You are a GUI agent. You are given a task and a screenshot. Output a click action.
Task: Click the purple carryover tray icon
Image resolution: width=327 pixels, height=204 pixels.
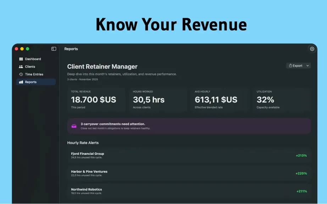tap(74, 126)
